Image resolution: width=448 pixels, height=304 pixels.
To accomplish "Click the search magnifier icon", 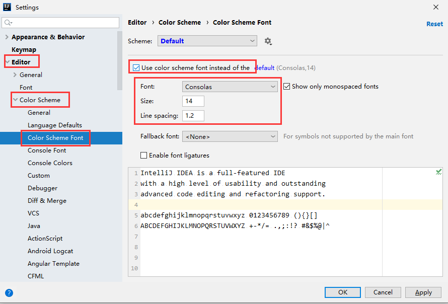I will 8,23.
